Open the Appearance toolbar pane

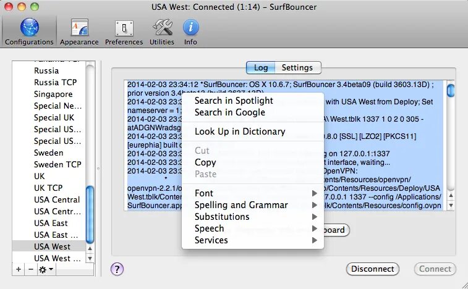[x=79, y=31]
